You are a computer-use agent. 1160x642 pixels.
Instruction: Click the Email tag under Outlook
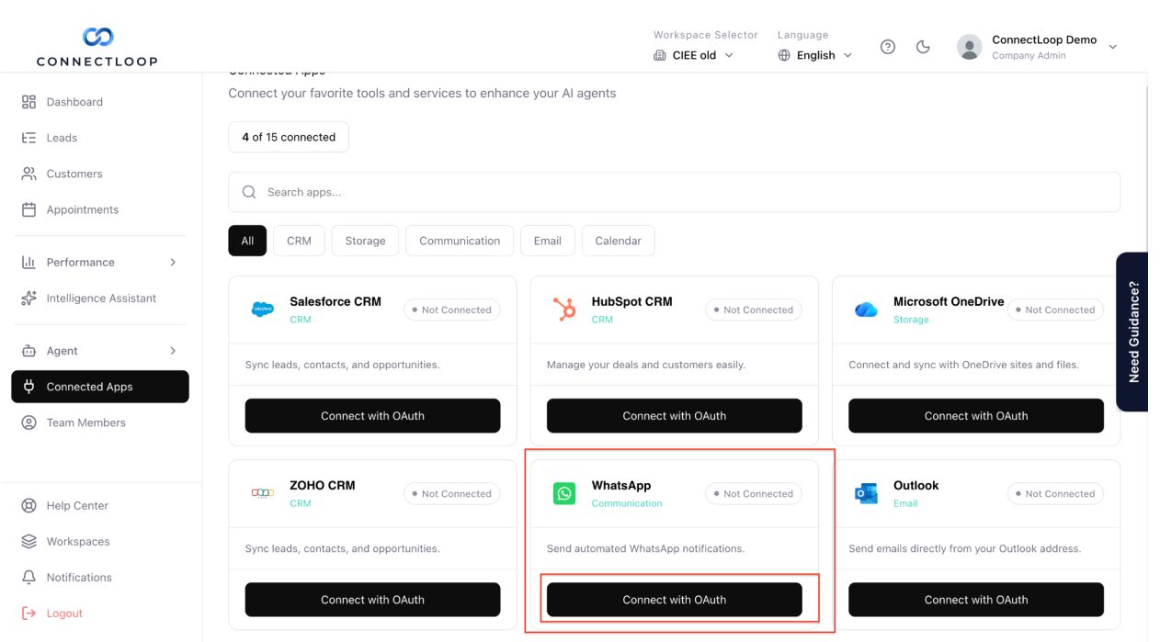pos(905,503)
